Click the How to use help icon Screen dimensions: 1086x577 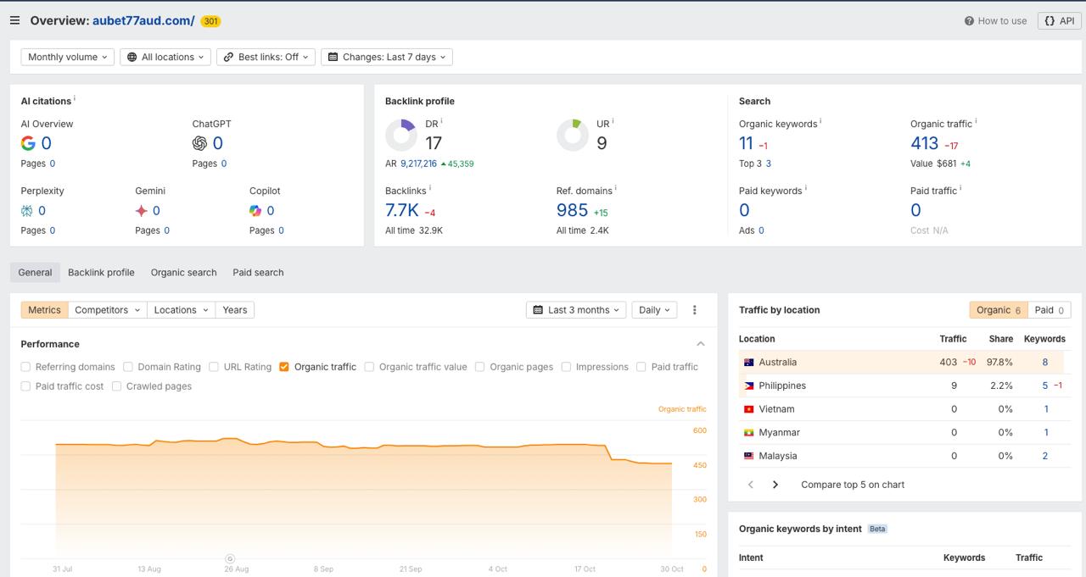pos(969,21)
